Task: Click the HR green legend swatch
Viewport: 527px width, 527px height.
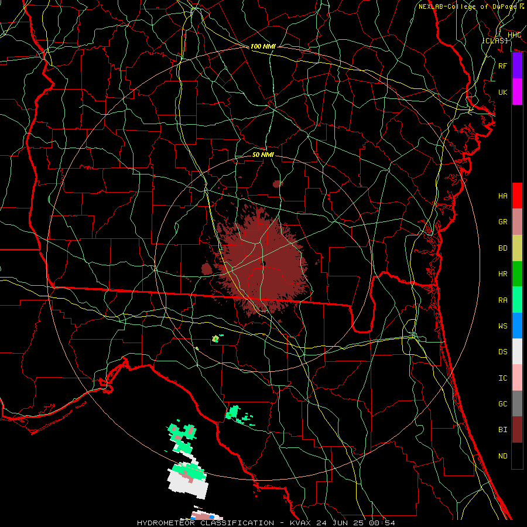Action: (517, 274)
